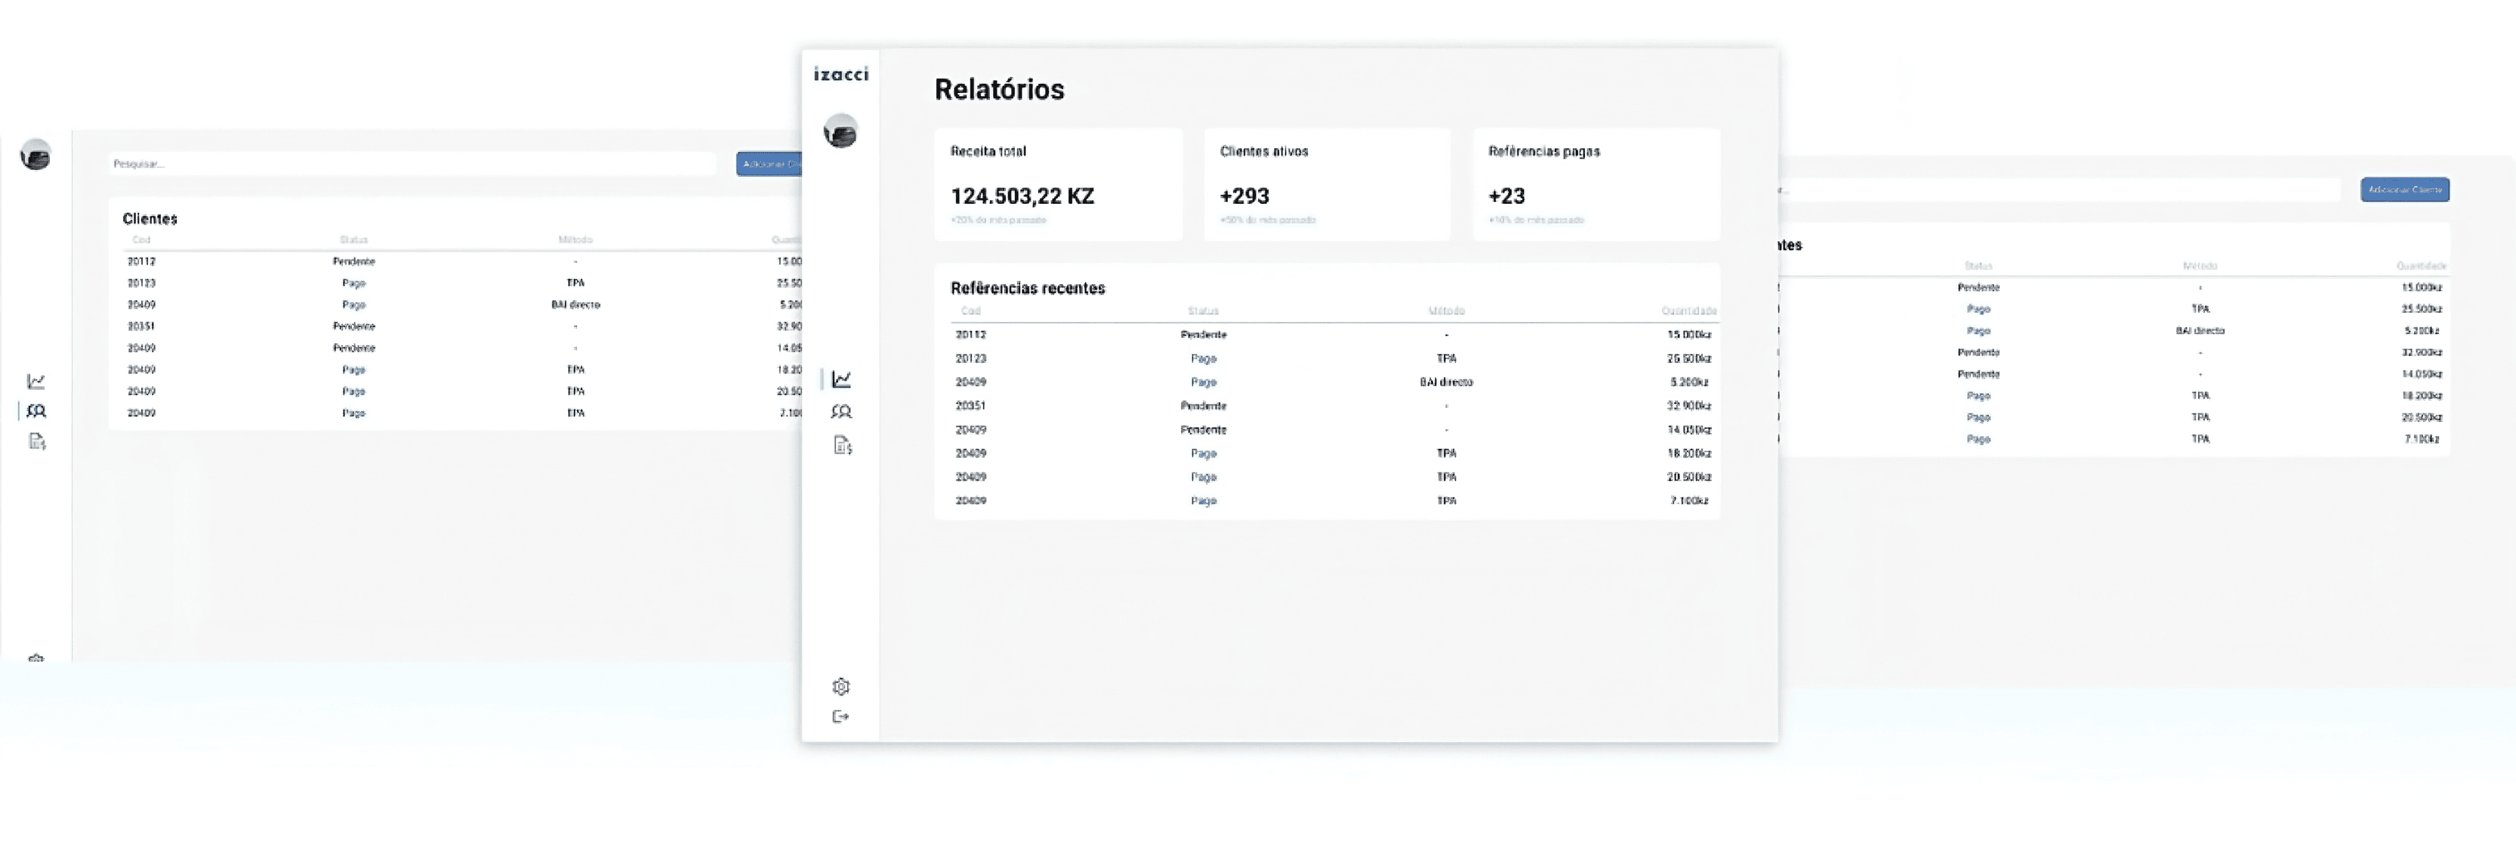
Task: Click Quantidade header in right window
Action: point(2421,265)
